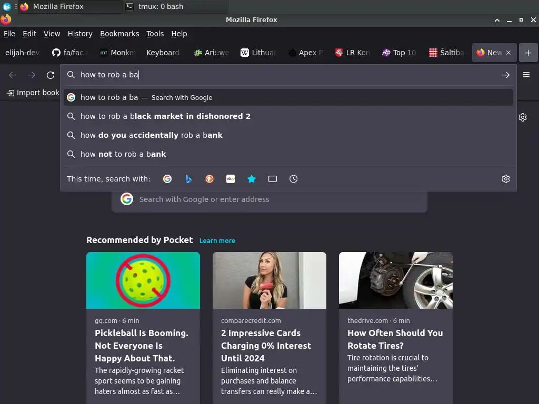Open the comparecredit woman photo thumbnail
Screen dimensions: 539x404
[269, 280]
